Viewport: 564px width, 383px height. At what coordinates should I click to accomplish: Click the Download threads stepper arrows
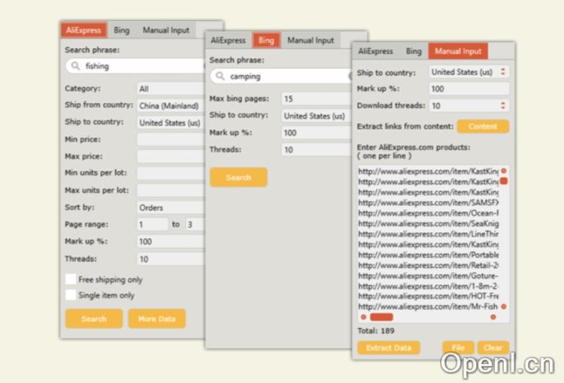[x=503, y=106]
